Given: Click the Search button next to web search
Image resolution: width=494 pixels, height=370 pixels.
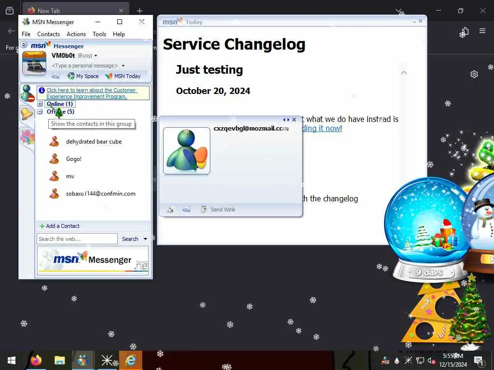Looking at the screenshot, I should click(130, 239).
